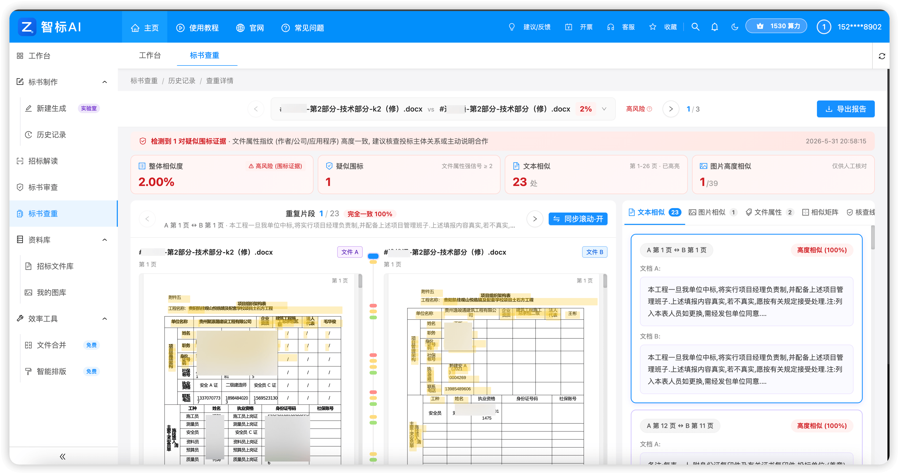899x474 pixels.
Task: Select the 文本相似 23 tab
Action: 655,212
